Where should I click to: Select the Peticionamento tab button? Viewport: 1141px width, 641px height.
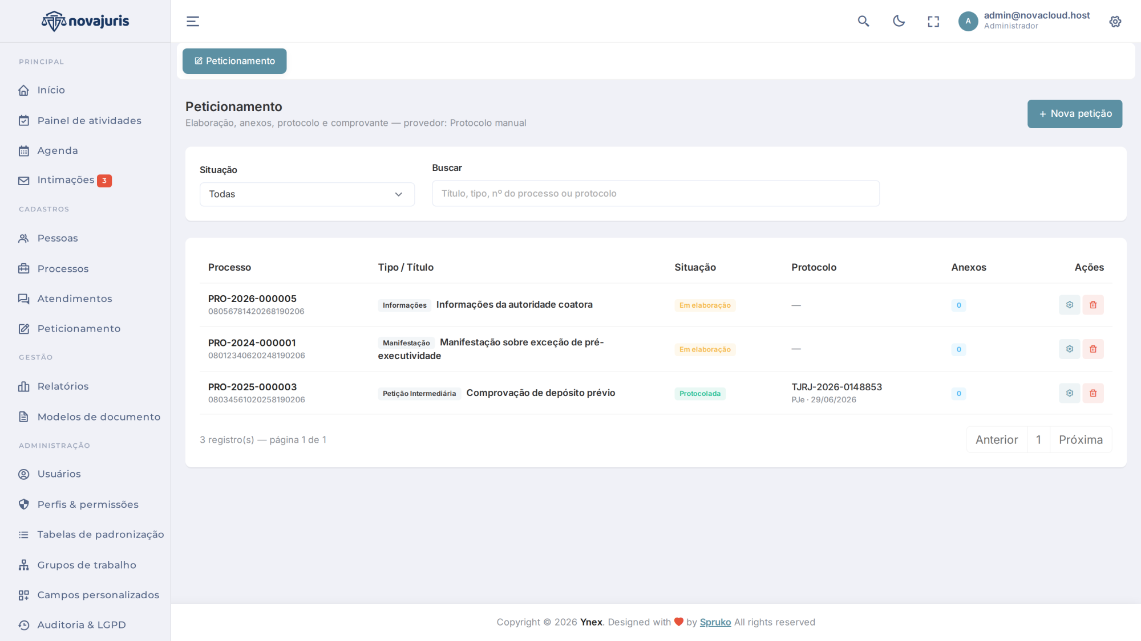(234, 61)
